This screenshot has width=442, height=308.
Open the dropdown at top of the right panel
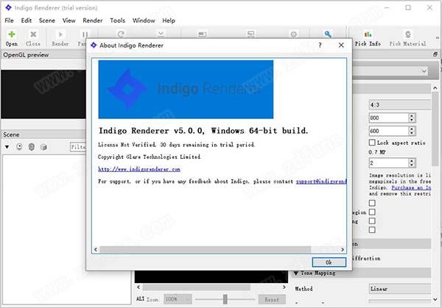click(x=390, y=71)
